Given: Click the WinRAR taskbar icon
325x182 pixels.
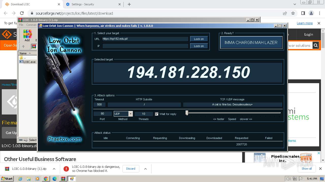Looking at the screenshot, I should click(x=63, y=178).
